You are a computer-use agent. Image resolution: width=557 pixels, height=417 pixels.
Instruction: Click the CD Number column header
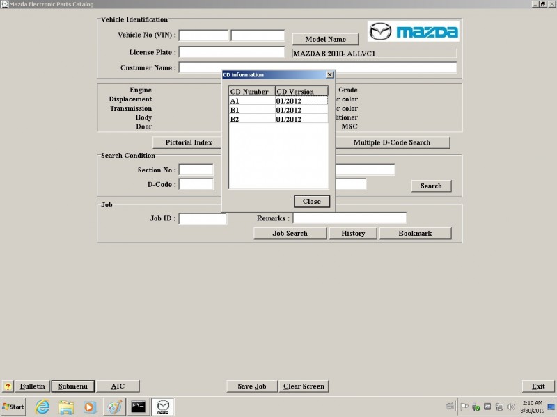click(252, 91)
